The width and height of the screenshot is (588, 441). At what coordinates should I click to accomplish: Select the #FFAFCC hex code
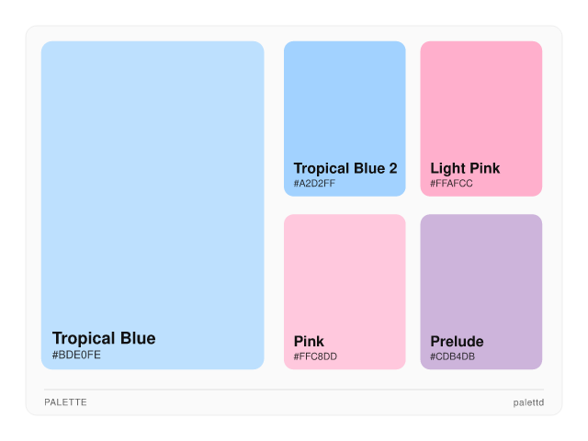[451, 184]
